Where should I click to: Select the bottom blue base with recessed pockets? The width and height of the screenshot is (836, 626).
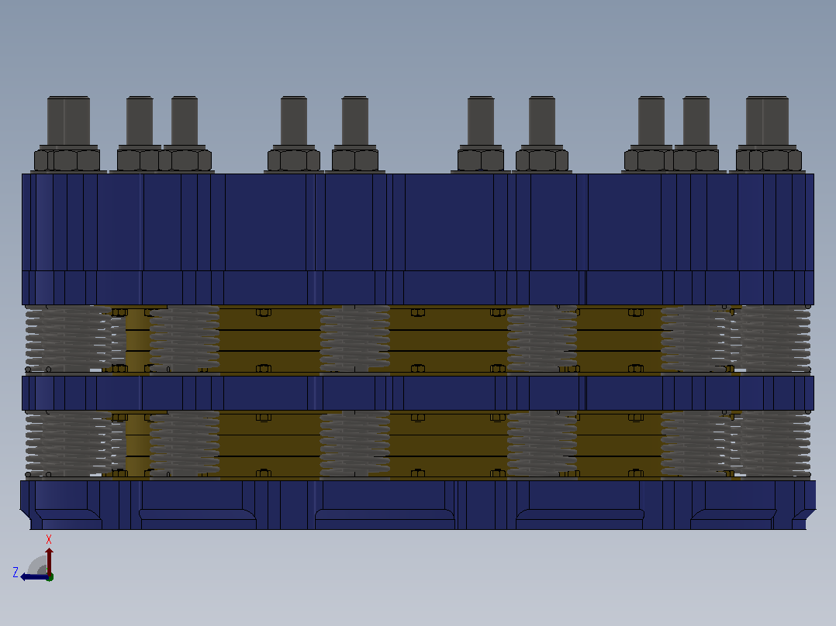[418, 504]
